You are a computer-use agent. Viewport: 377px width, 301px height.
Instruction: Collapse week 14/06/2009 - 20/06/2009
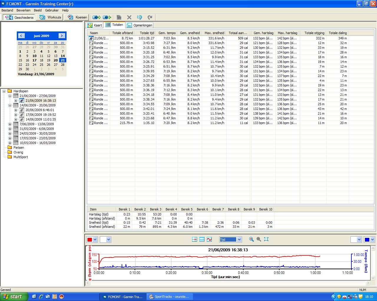click(10, 105)
